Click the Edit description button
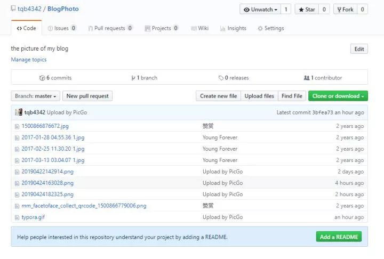Image resolution: width=384 pixels, height=259 pixels. [359, 49]
